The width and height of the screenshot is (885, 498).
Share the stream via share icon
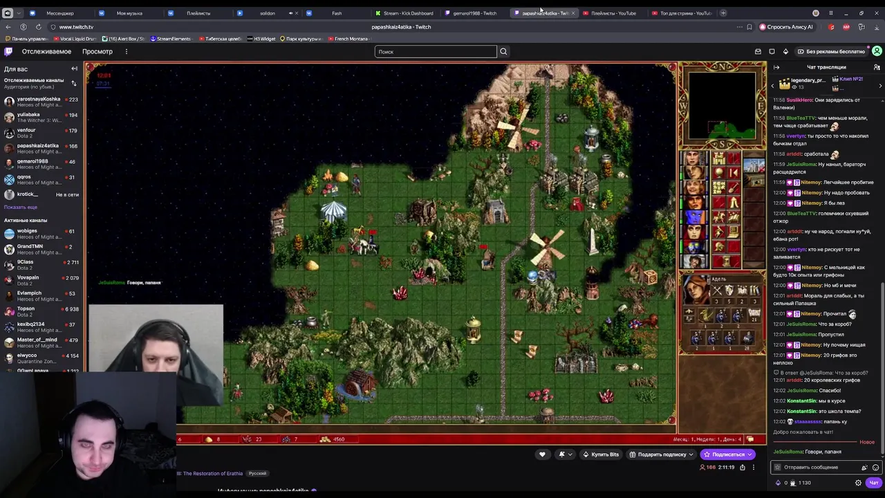743,468
